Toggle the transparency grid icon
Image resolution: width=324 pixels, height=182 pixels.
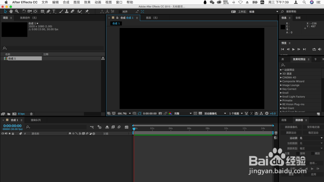point(200,114)
